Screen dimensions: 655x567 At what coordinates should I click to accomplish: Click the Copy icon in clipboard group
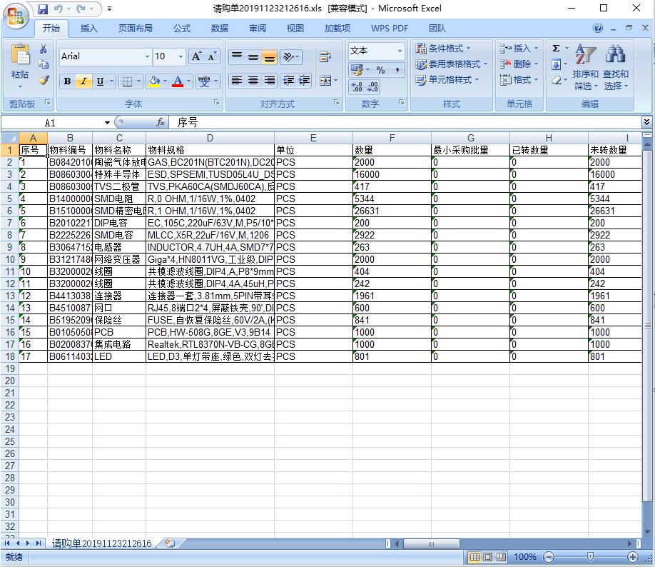44,65
